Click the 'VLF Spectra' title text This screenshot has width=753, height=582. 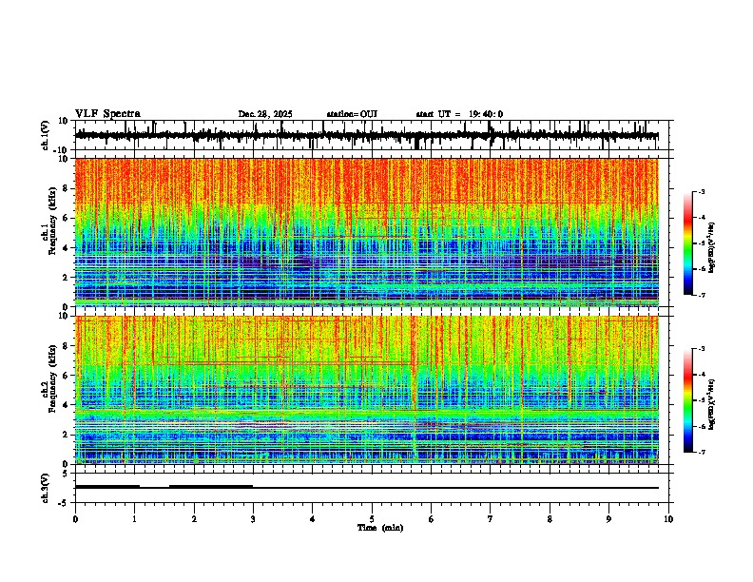(107, 114)
